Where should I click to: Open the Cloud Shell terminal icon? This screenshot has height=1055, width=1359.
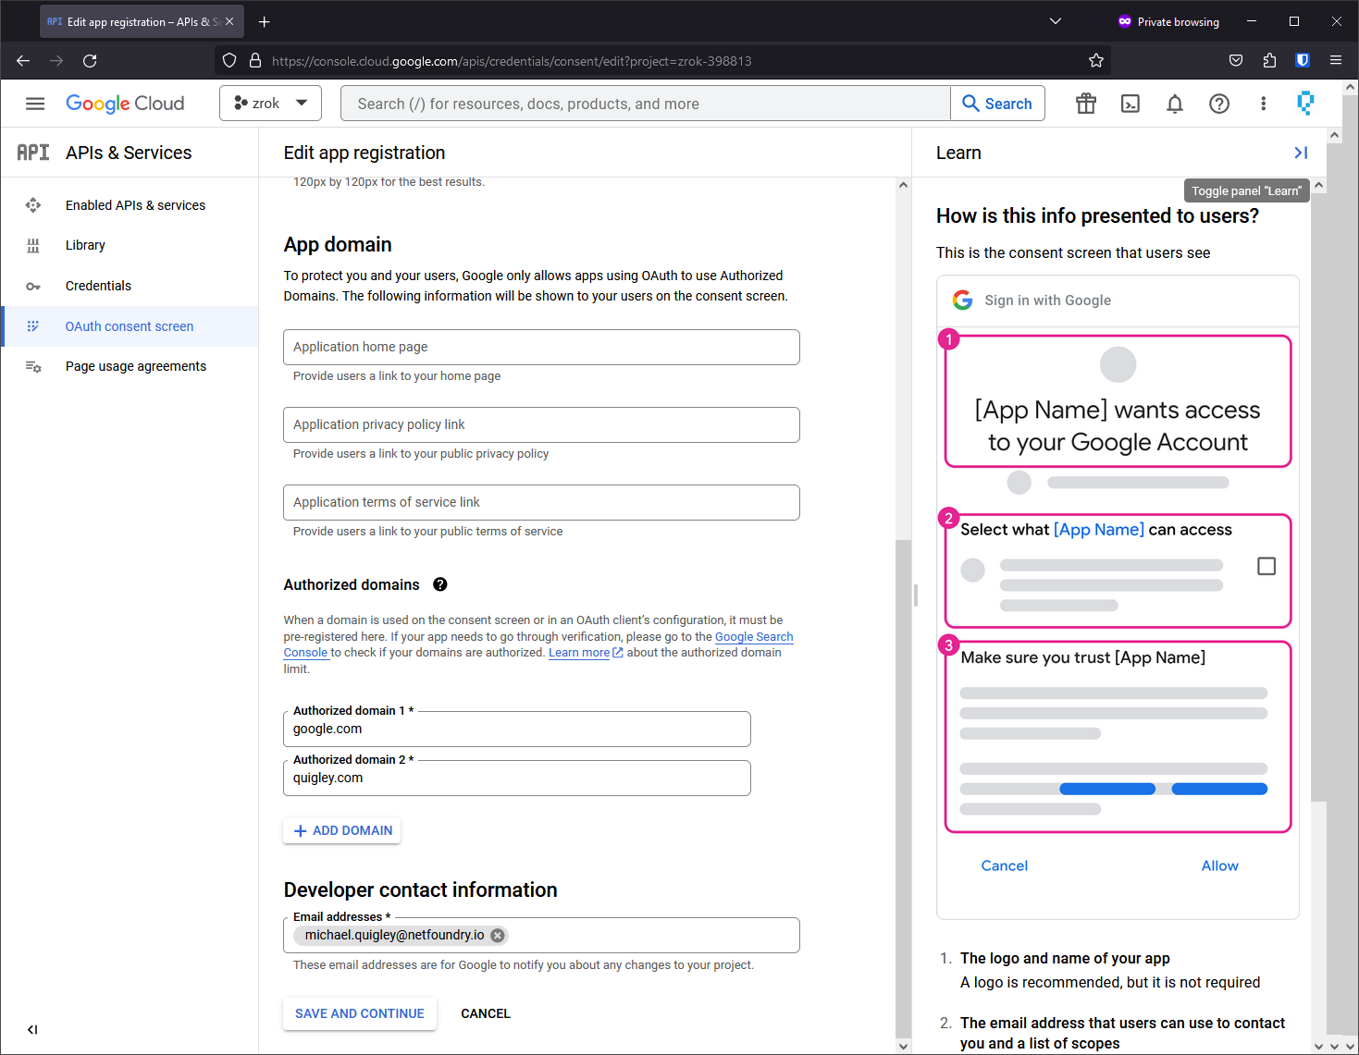coord(1130,104)
